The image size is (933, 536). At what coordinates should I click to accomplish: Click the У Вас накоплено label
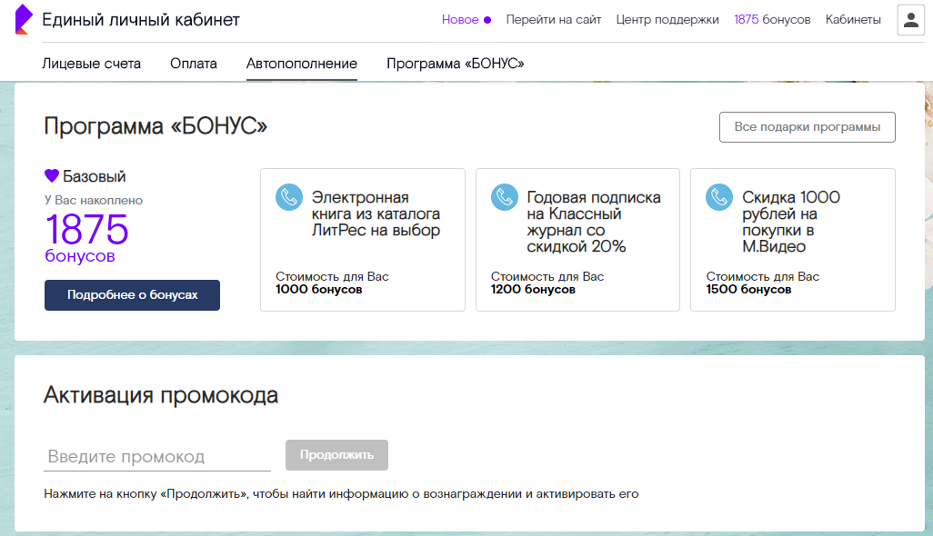(94, 200)
